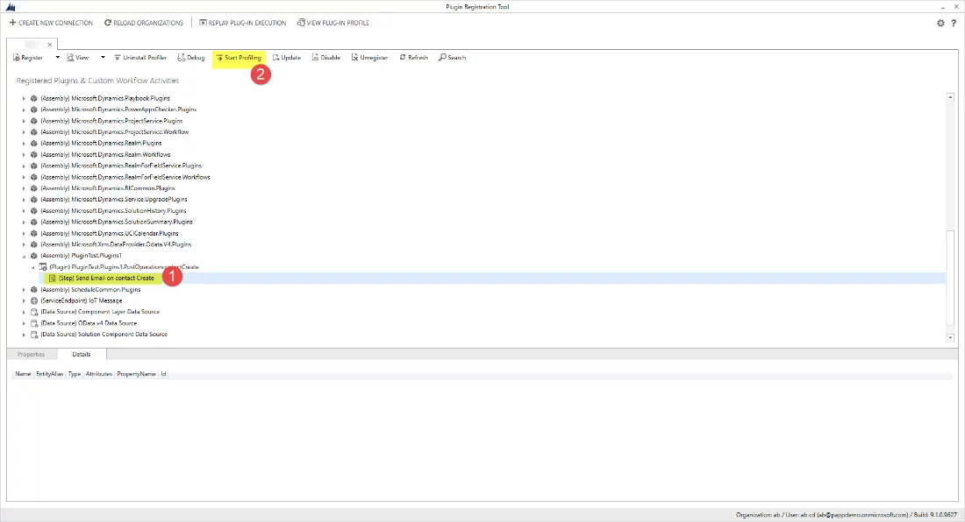Open Search in the toolbar
The image size is (965, 522).
453,58
